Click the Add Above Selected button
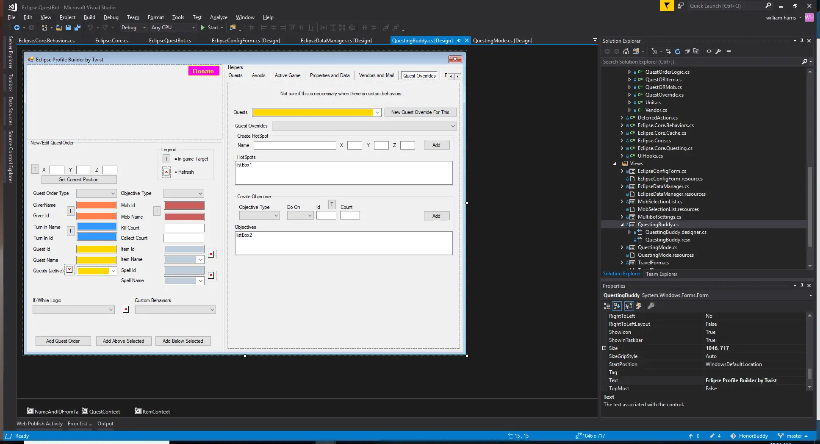Image resolution: width=820 pixels, height=444 pixels. [123, 341]
